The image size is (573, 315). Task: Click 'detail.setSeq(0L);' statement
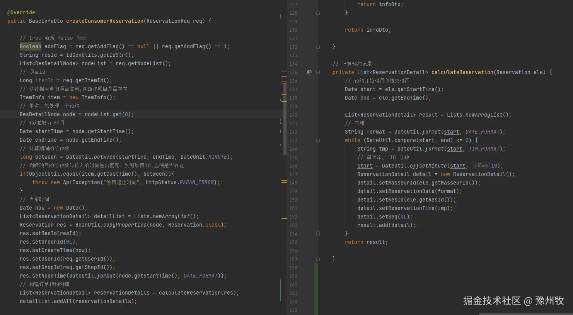coord(385,217)
